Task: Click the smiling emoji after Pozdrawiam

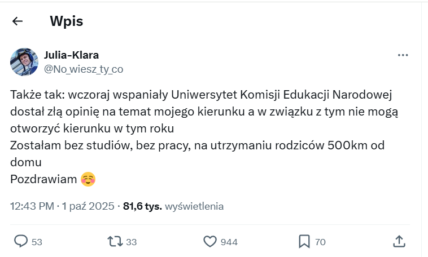Action: [x=88, y=179]
